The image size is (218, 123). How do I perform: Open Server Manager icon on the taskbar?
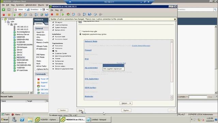pos(14,120)
